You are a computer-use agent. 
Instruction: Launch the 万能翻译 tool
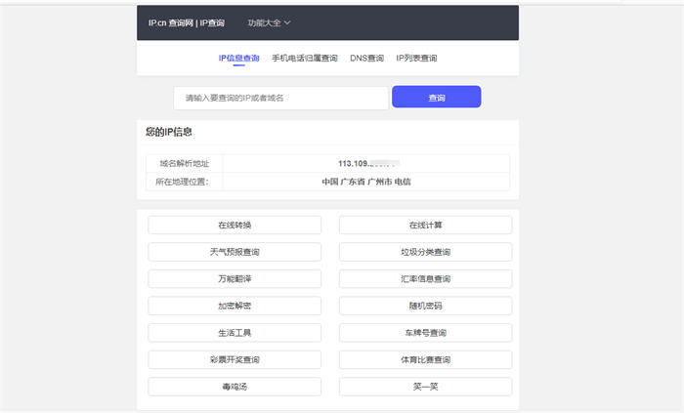pos(235,279)
